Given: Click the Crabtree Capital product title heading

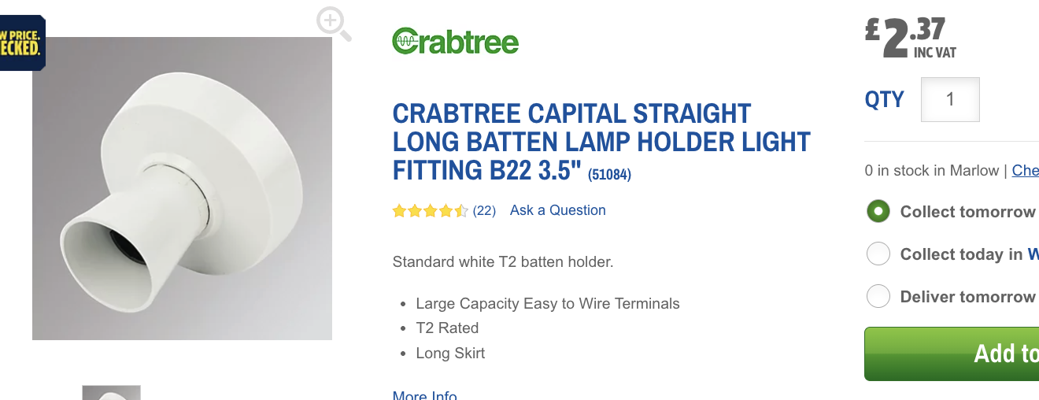Looking at the screenshot, I should [x=601, y=142].
